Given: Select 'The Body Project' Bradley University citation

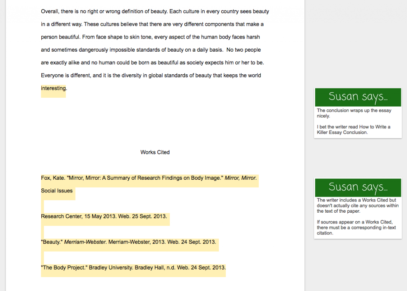Looking at the screenshot, I should click(133, 267).
